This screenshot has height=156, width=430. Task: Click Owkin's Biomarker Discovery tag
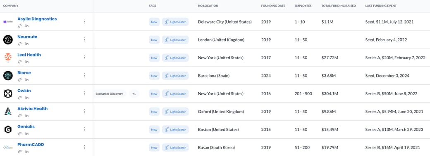pos(110,94)
